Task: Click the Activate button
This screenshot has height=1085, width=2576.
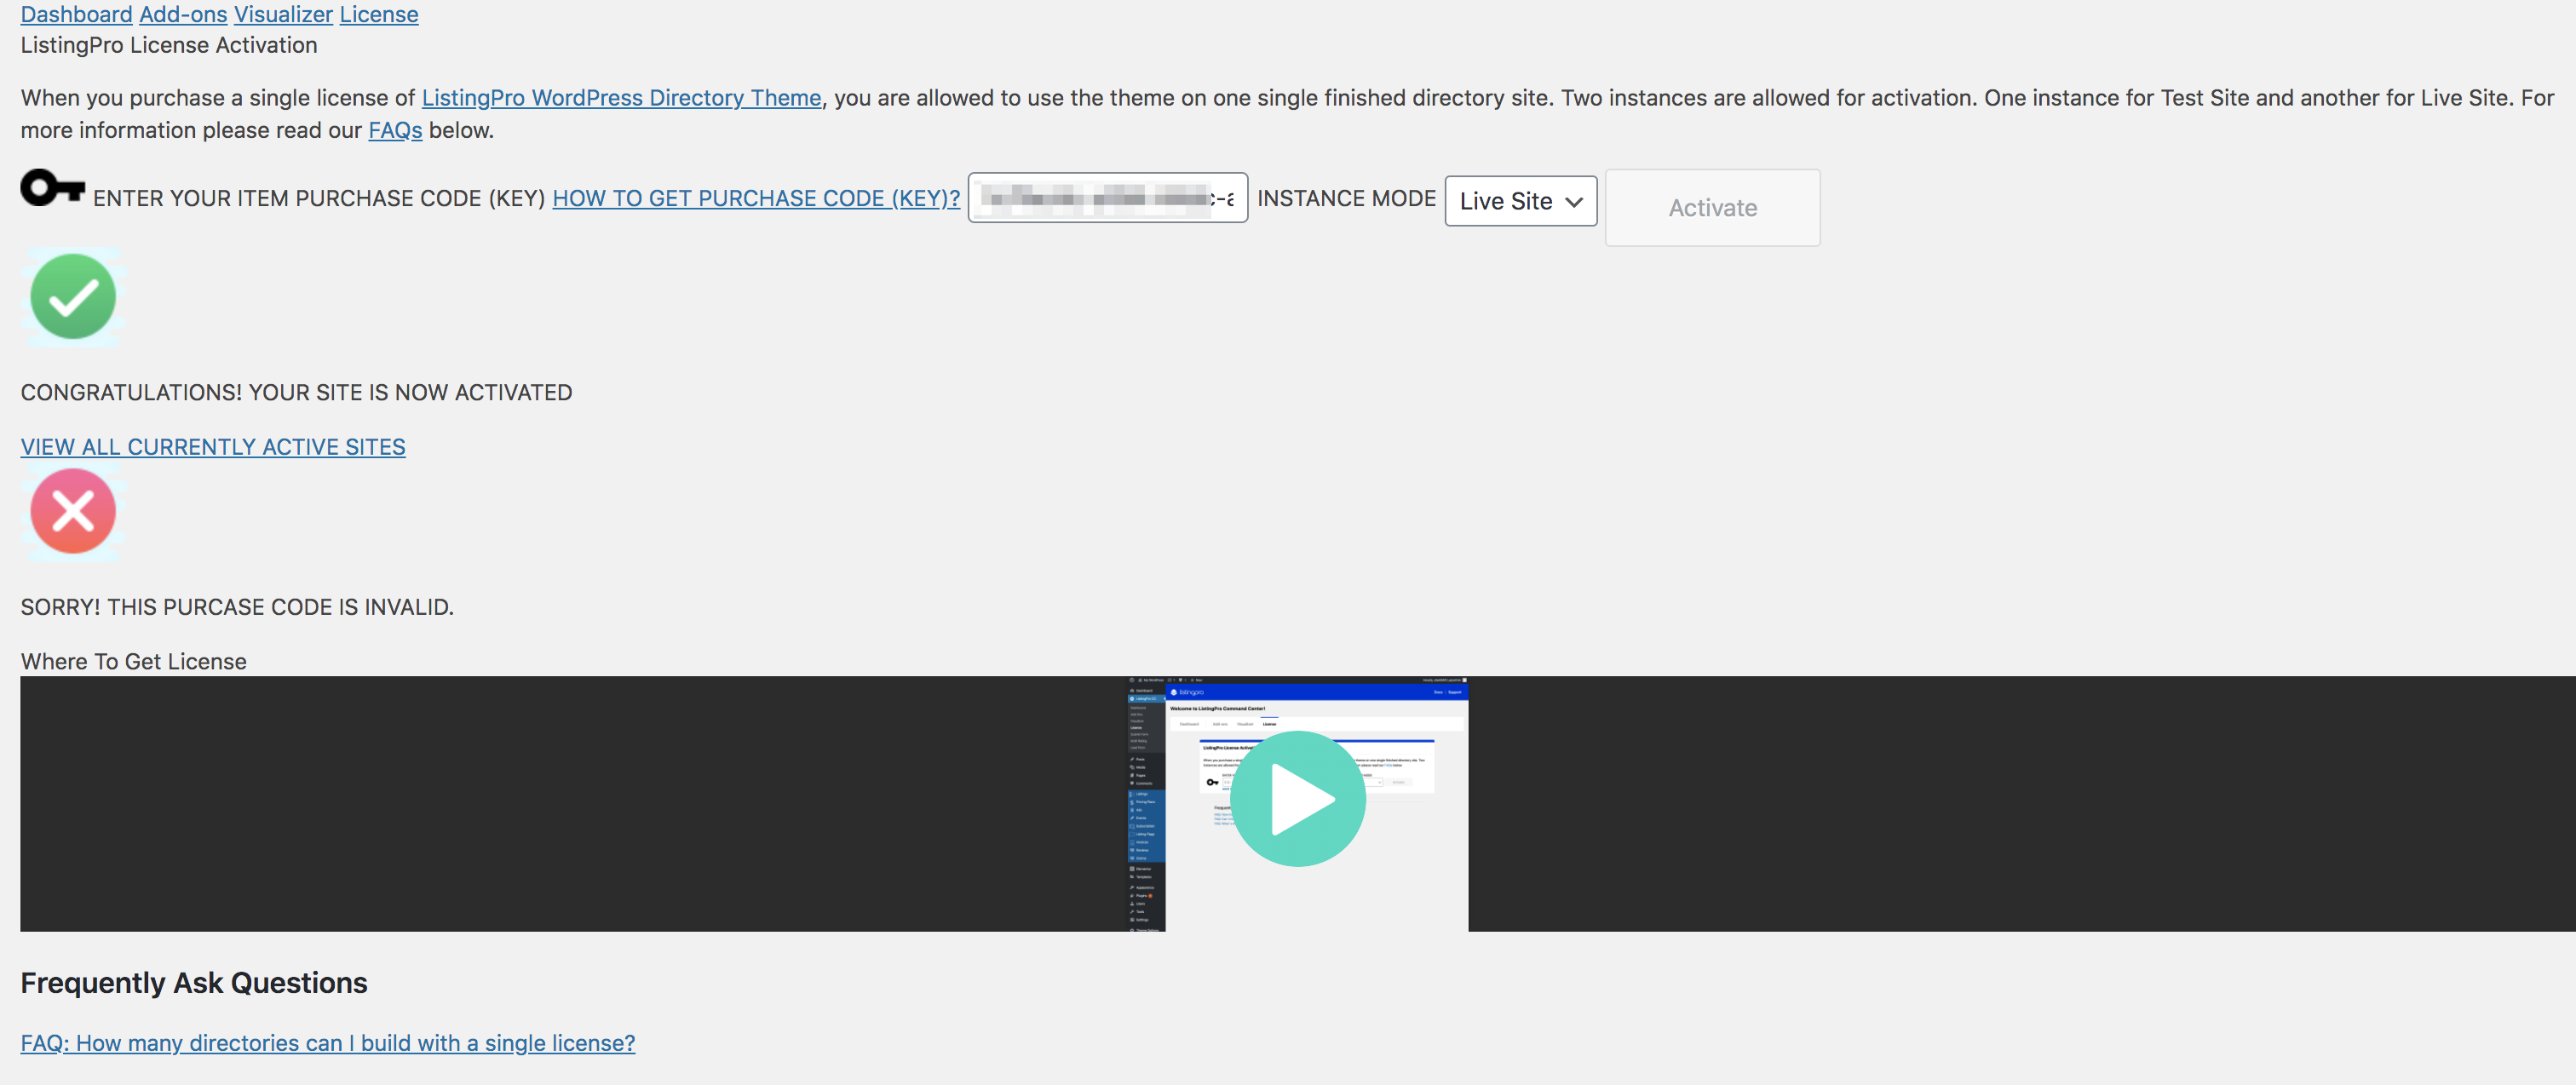Action: tap(1712, 207)
